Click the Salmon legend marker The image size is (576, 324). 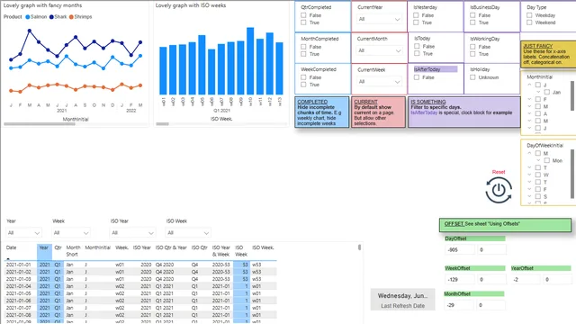tap(28, 17)
